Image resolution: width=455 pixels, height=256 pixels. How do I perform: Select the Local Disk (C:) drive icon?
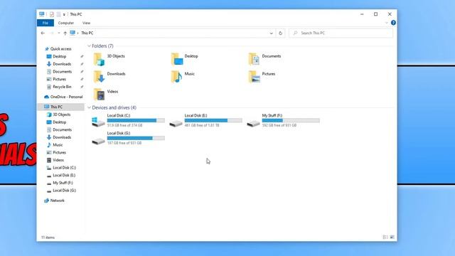click(x=98, y=122)
